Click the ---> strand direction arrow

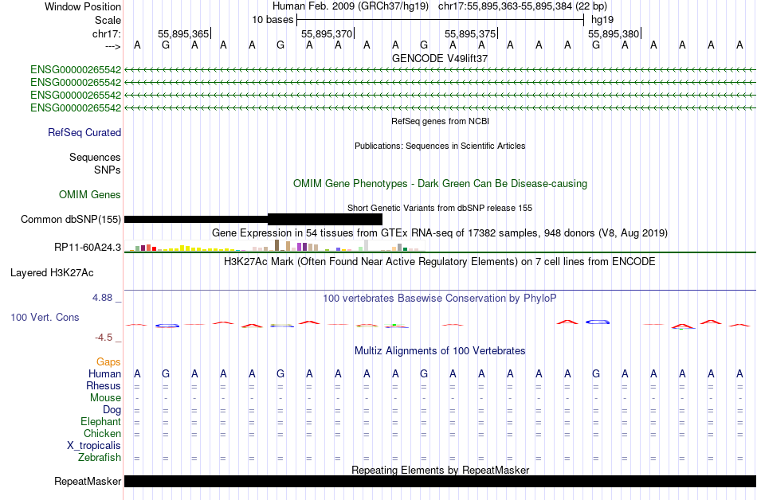[x=112, y=46]
